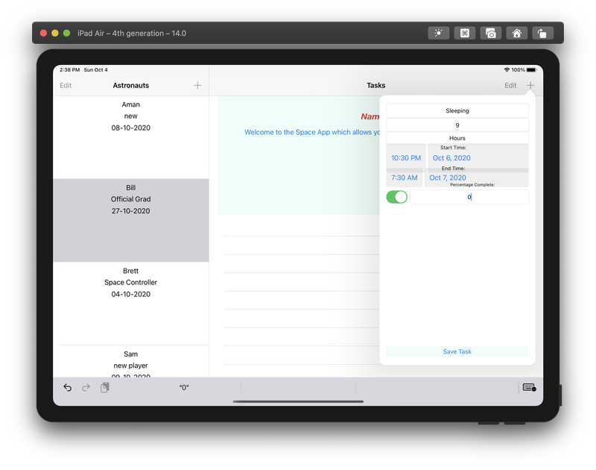The image size is (596, 470).
Task: Open the 10:30 PM start time picker
Action: click(x=405, y=157)
